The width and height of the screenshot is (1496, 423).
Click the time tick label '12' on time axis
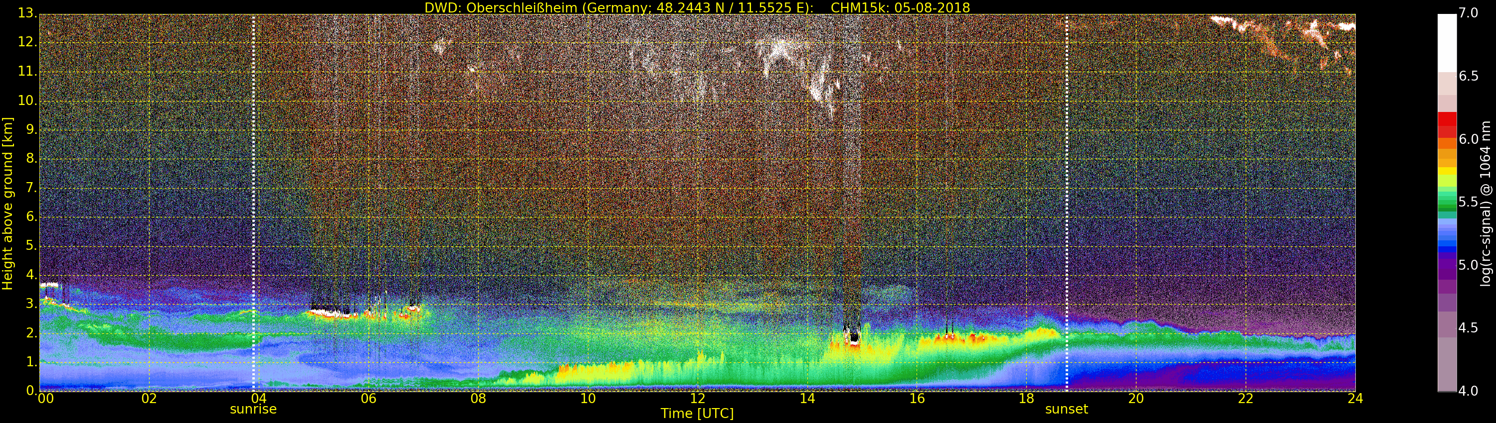pos(698,399)
